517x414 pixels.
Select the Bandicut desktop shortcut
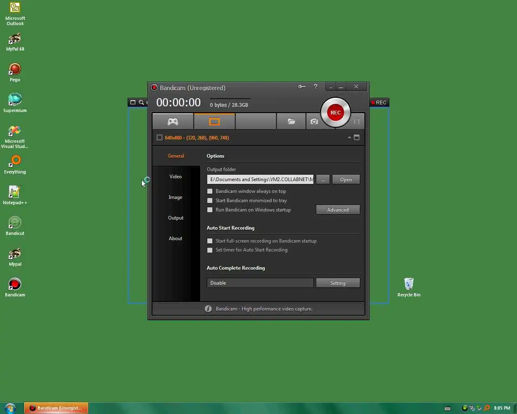pos(15,226)
